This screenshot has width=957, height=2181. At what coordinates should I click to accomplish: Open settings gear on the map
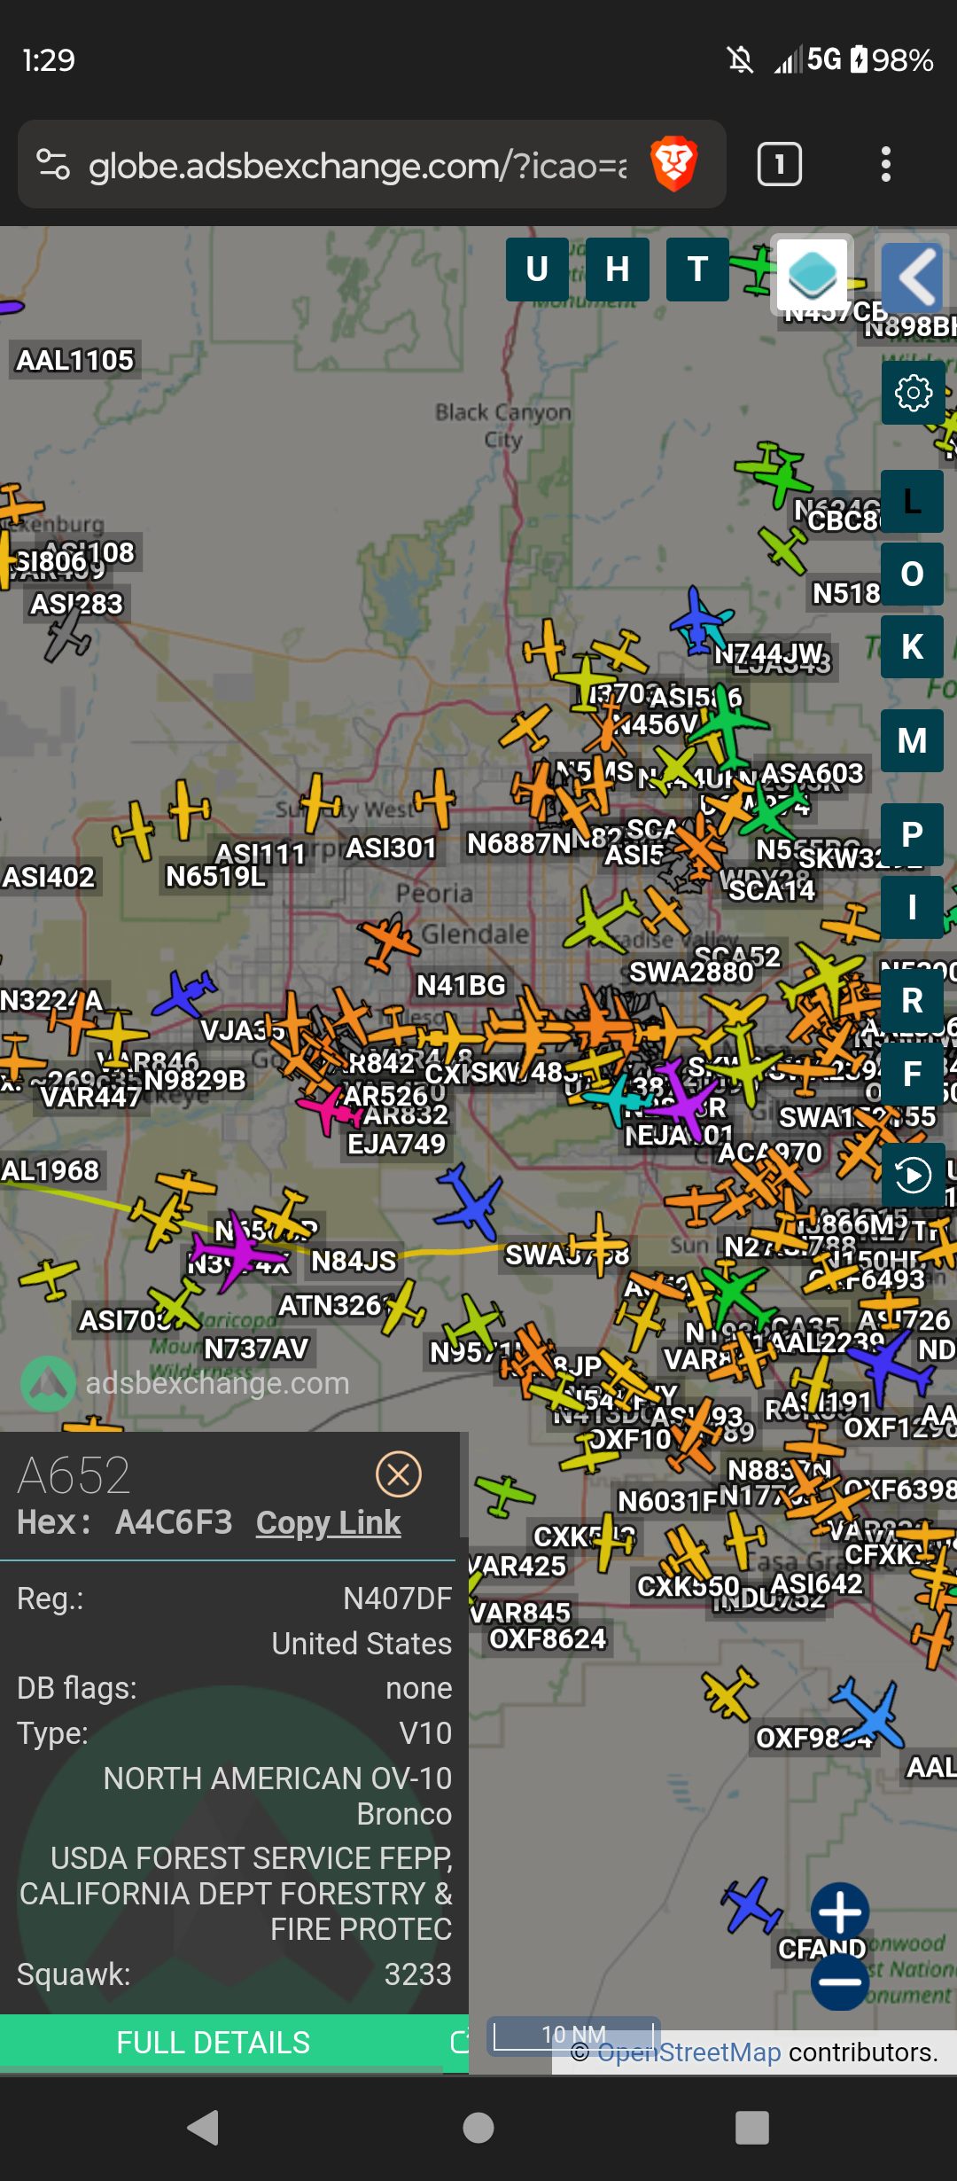[913, 393]
